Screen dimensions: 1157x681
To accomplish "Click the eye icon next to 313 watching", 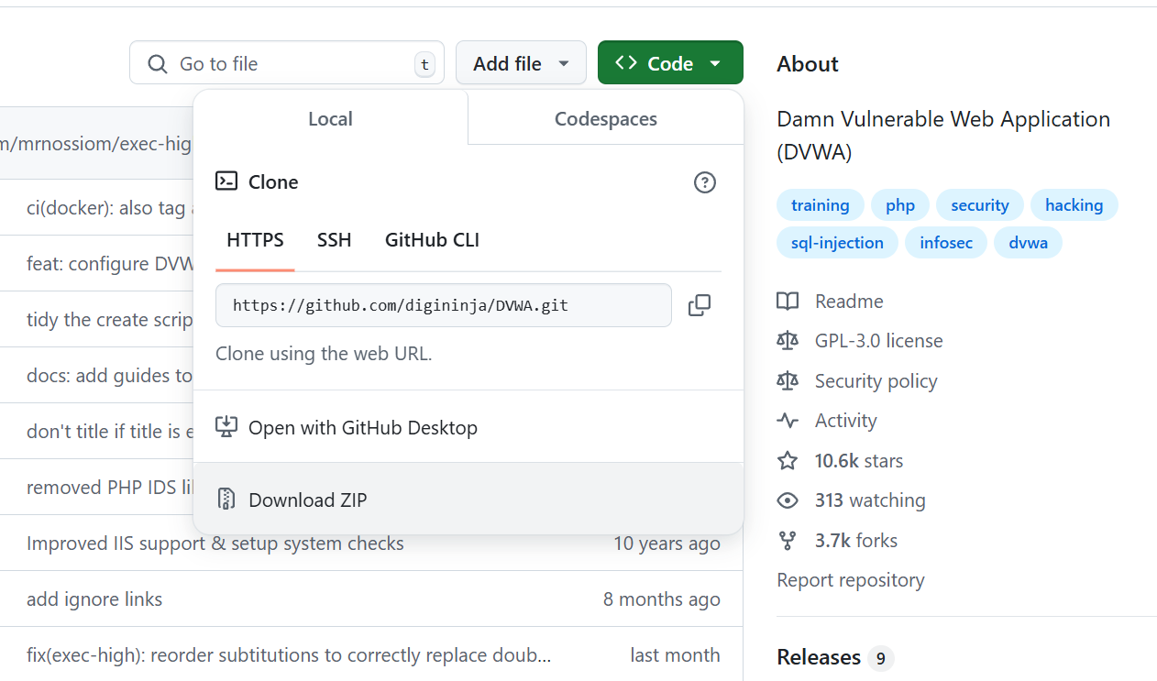I will point(788,500).
